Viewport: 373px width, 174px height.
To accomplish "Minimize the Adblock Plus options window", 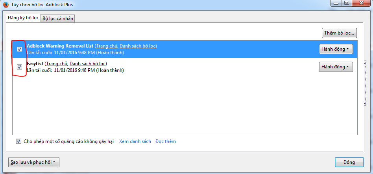I will pos(336,3).
